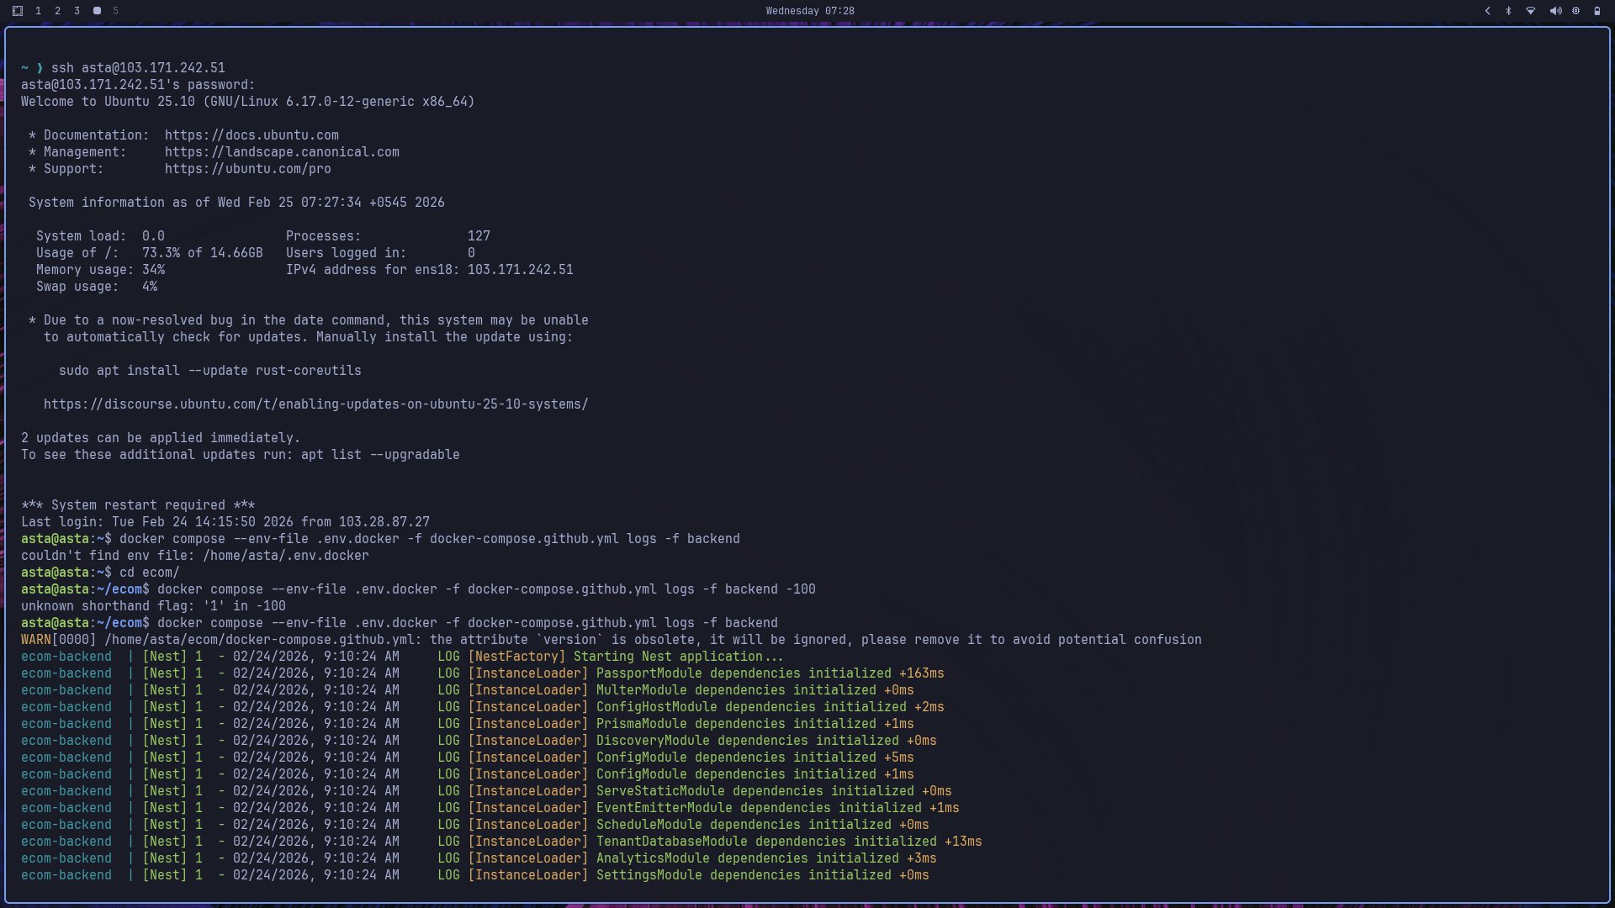Click the clock showing Wednesday 07:28
Image resolution: width=1615 pixels, height=908 pixels.
pyautogui.click(x=809, y=11)
